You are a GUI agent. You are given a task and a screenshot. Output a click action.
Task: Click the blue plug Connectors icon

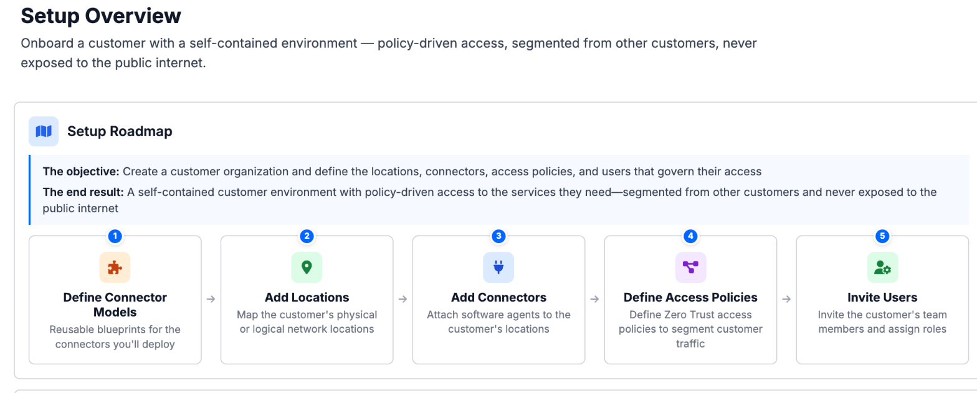[498, 267]
